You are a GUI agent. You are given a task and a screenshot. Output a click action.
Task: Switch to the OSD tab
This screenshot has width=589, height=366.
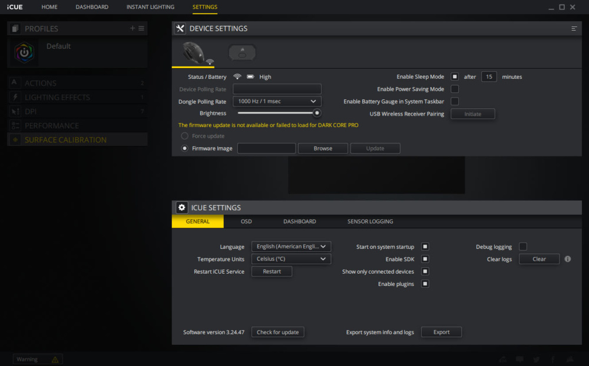point(246,221)
